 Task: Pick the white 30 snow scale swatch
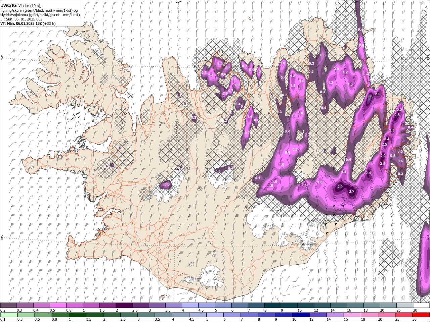(421, 306)
